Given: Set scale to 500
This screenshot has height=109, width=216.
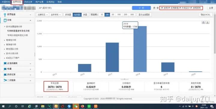Looking at the screenshot, I should point(132,15).
